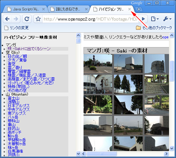Click the left frame scroll-down arrow
The height and width of the screenshot is (158, 176).
pos(78,154)
